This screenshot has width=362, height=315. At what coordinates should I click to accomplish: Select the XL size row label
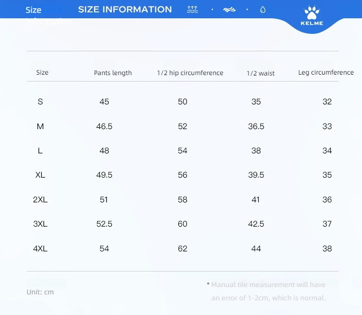click(x=40, y=175)
